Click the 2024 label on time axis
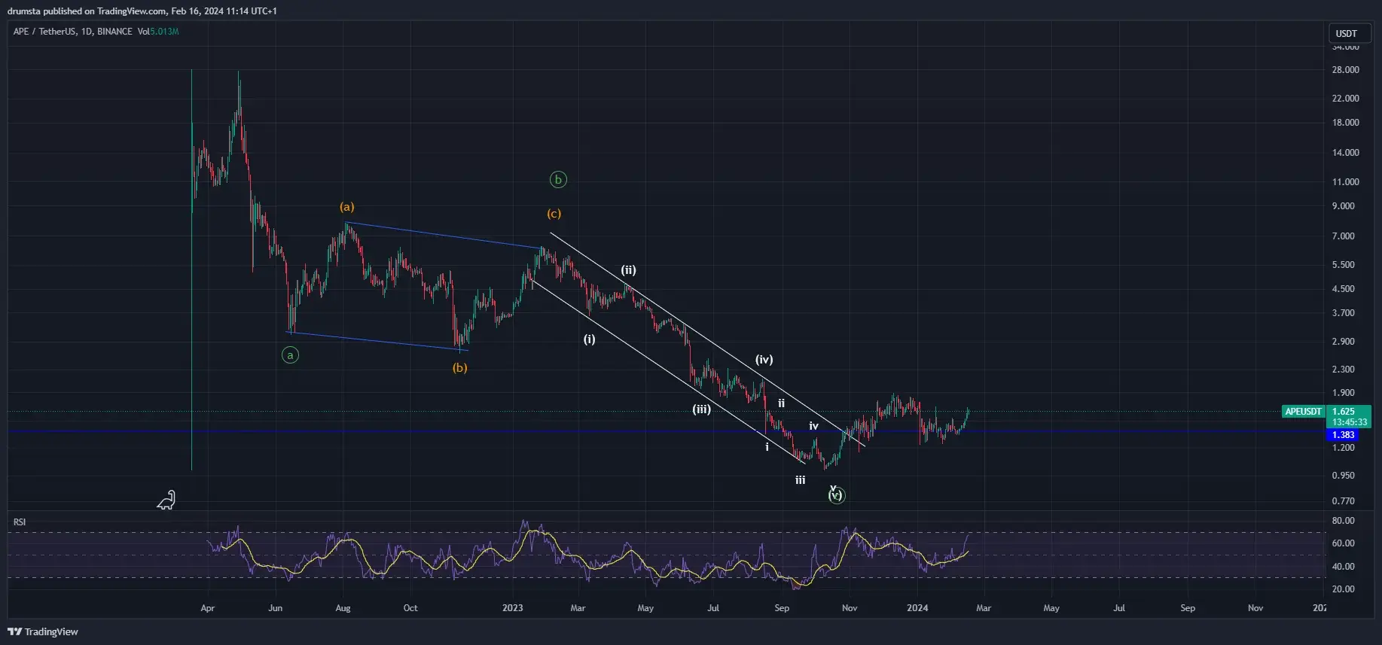The image size is (1382, 645). click(x=917, y=608)
